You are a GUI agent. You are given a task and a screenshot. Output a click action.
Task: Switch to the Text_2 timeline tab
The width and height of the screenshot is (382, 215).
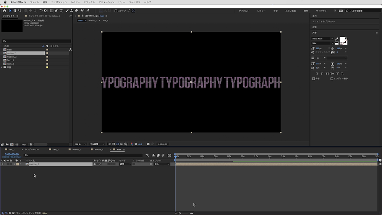click(55, 150)
